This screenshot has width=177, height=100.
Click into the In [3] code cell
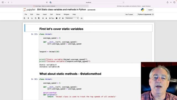95,47
